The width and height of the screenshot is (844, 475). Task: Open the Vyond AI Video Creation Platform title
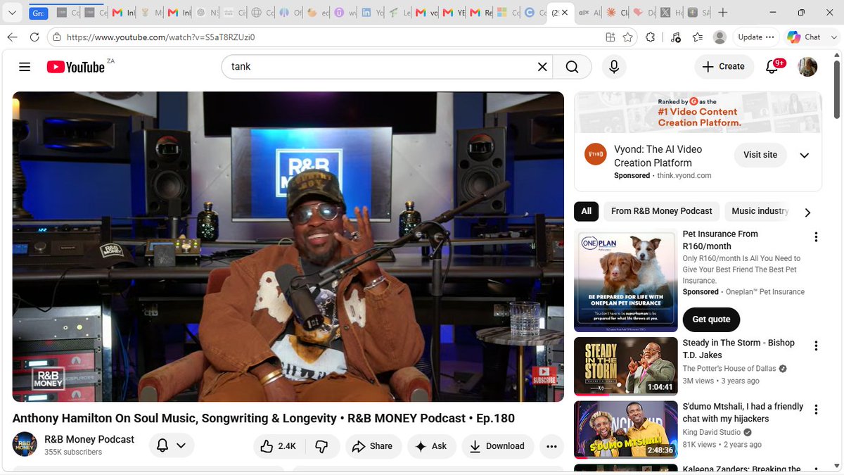click(x=658, y=156)
